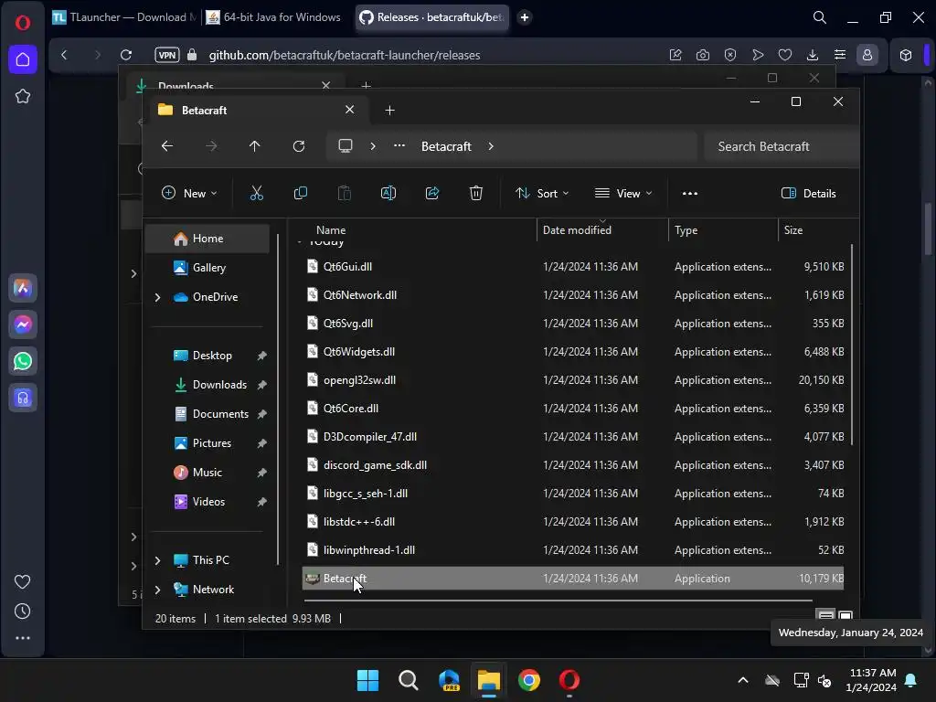Click the address bar ellipsis breadcrumb
The height and width of the screenshot is (702, 936).
(x=399, y=145)
